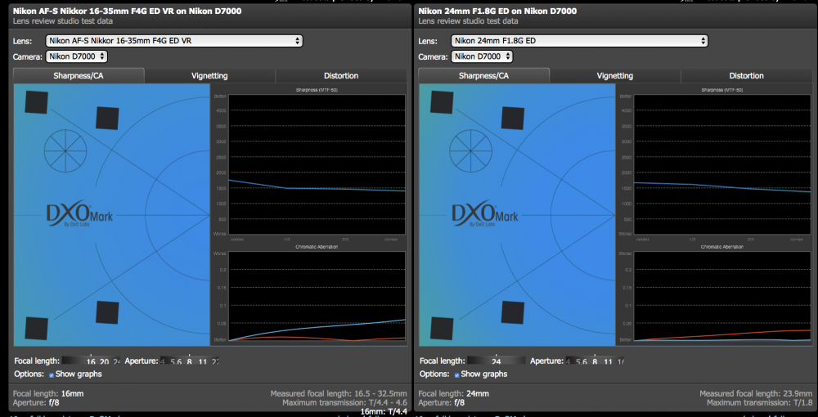Click the 'Measured focal length: 16.5 - 32.5mm' text
818x417 pixels.
click(339, 393)
